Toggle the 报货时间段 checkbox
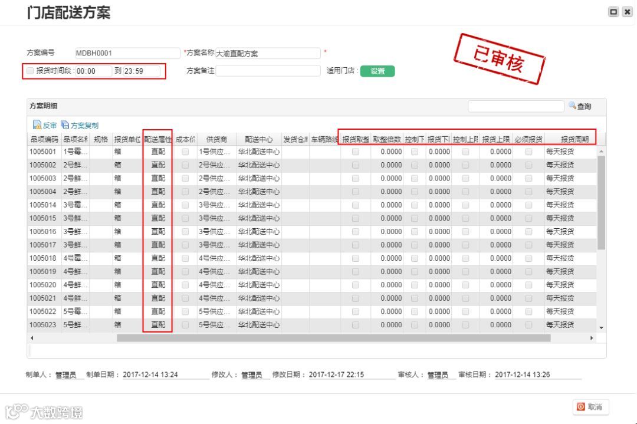Image resolution: width=637 pixels, height=424 pixels. 30,71
